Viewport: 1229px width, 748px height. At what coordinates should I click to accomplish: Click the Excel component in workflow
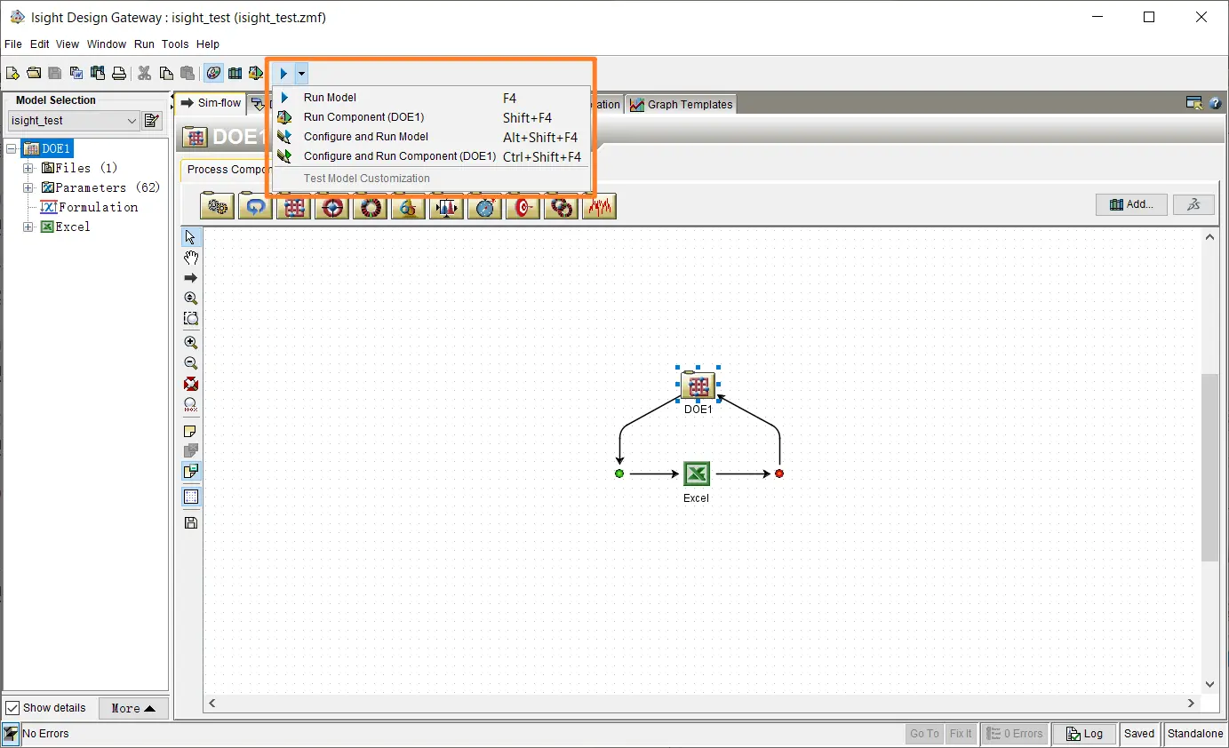click(x=697, y=474)
